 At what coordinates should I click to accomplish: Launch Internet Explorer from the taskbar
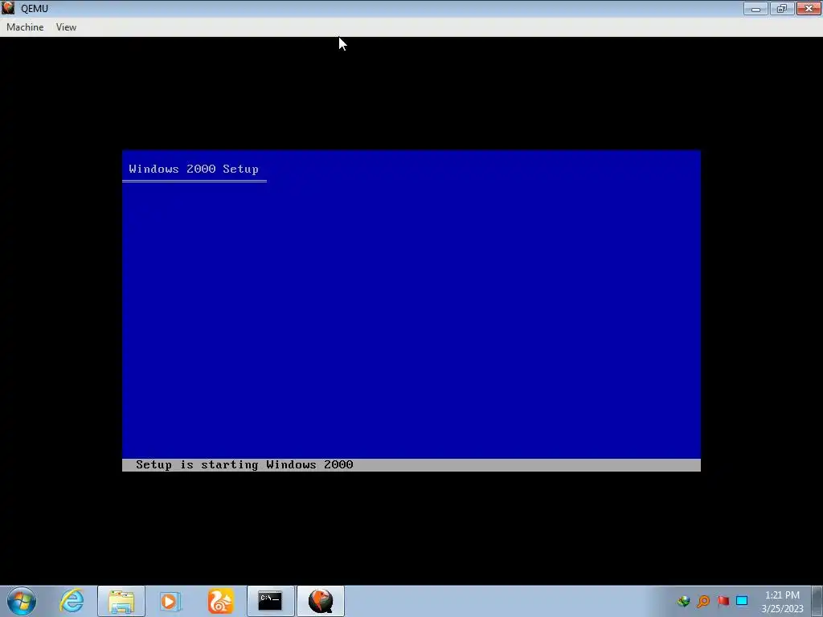pyautogui.click(x=72, y=601)
